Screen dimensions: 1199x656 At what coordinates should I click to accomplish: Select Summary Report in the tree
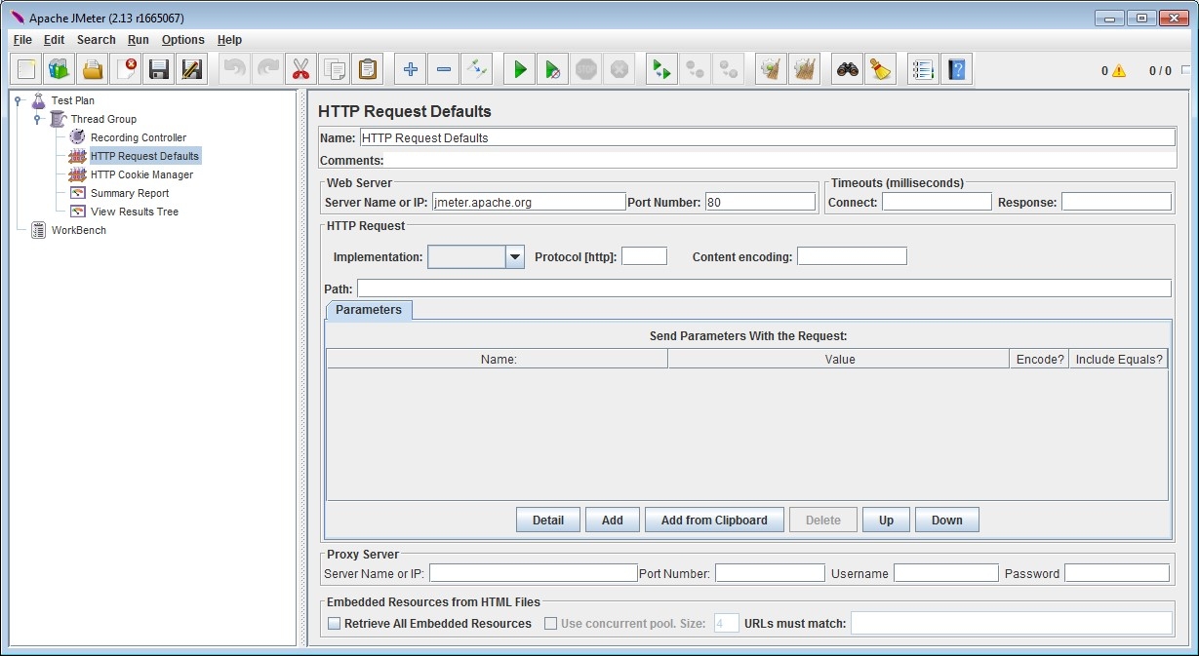(130, 193)
